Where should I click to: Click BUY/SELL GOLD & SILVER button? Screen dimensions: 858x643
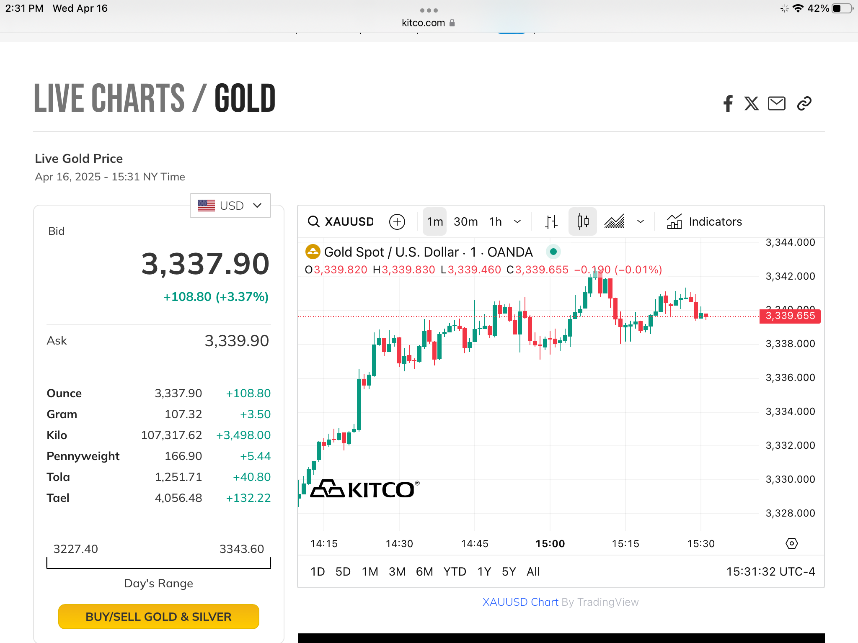(x=159, y=617)
